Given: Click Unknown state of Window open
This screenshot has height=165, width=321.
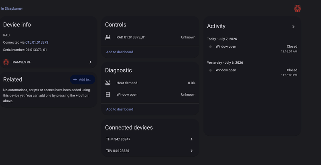Looking at the screenshot, I should 188,95.
